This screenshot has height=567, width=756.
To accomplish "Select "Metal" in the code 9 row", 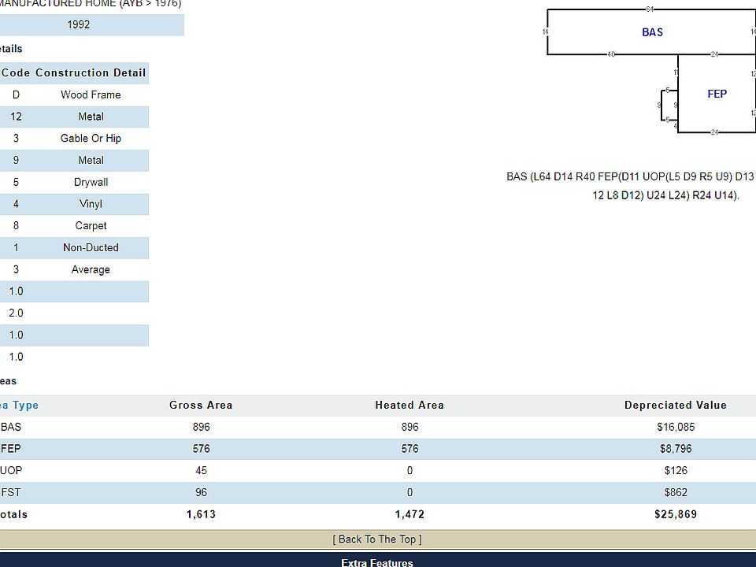I will point(91,160).
